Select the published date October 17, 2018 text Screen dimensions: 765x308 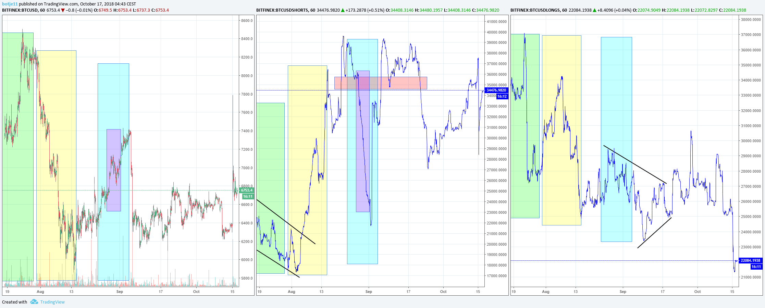pos(98,4)
